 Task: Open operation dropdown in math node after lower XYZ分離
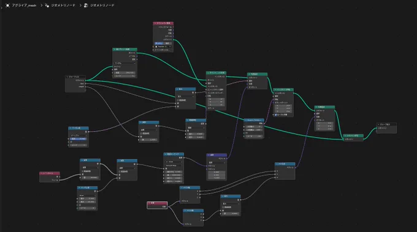(x=231, y=204)
